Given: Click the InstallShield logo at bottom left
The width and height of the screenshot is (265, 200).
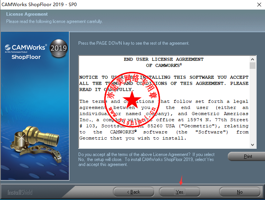Looking at the screenshot, I should click(20, 192).
